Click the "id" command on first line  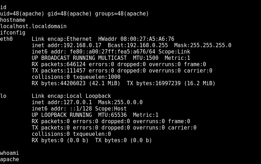point(3,7)
